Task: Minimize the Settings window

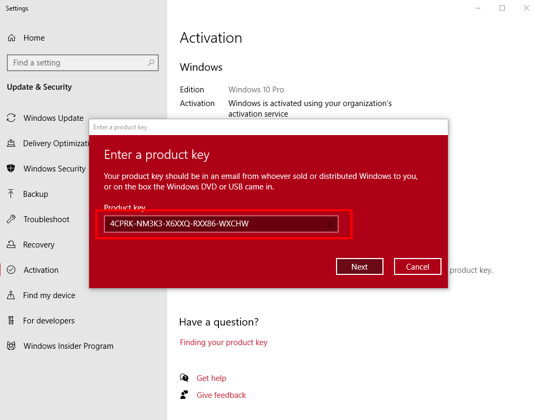Action: click(478, 8)
